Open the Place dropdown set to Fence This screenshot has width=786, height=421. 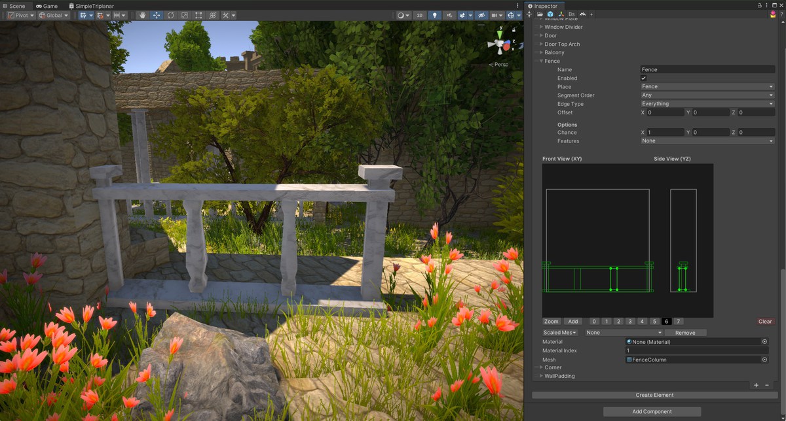[x=707, y=86]
